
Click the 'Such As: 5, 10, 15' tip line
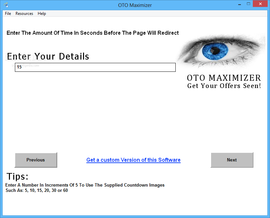(37, 191)
